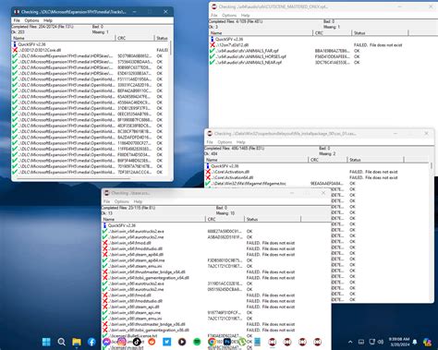Open the Help menu in the steam window
438x350 pixels.
[x=138, y=201]
